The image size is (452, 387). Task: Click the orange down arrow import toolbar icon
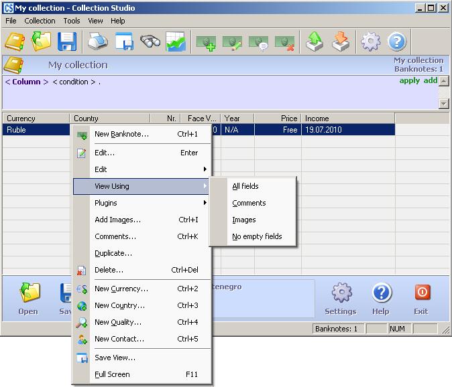pyautogui.click(x=341, y=42)
